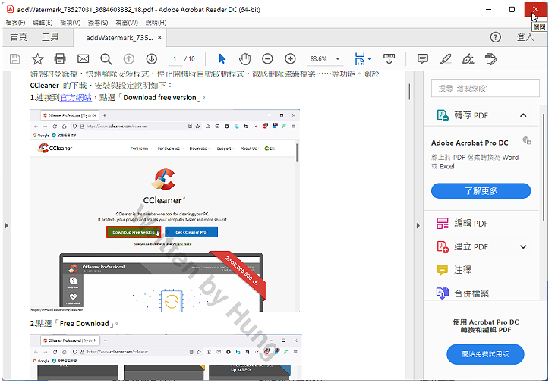Open the 建立 PDF create tool

tap(462, 247)
